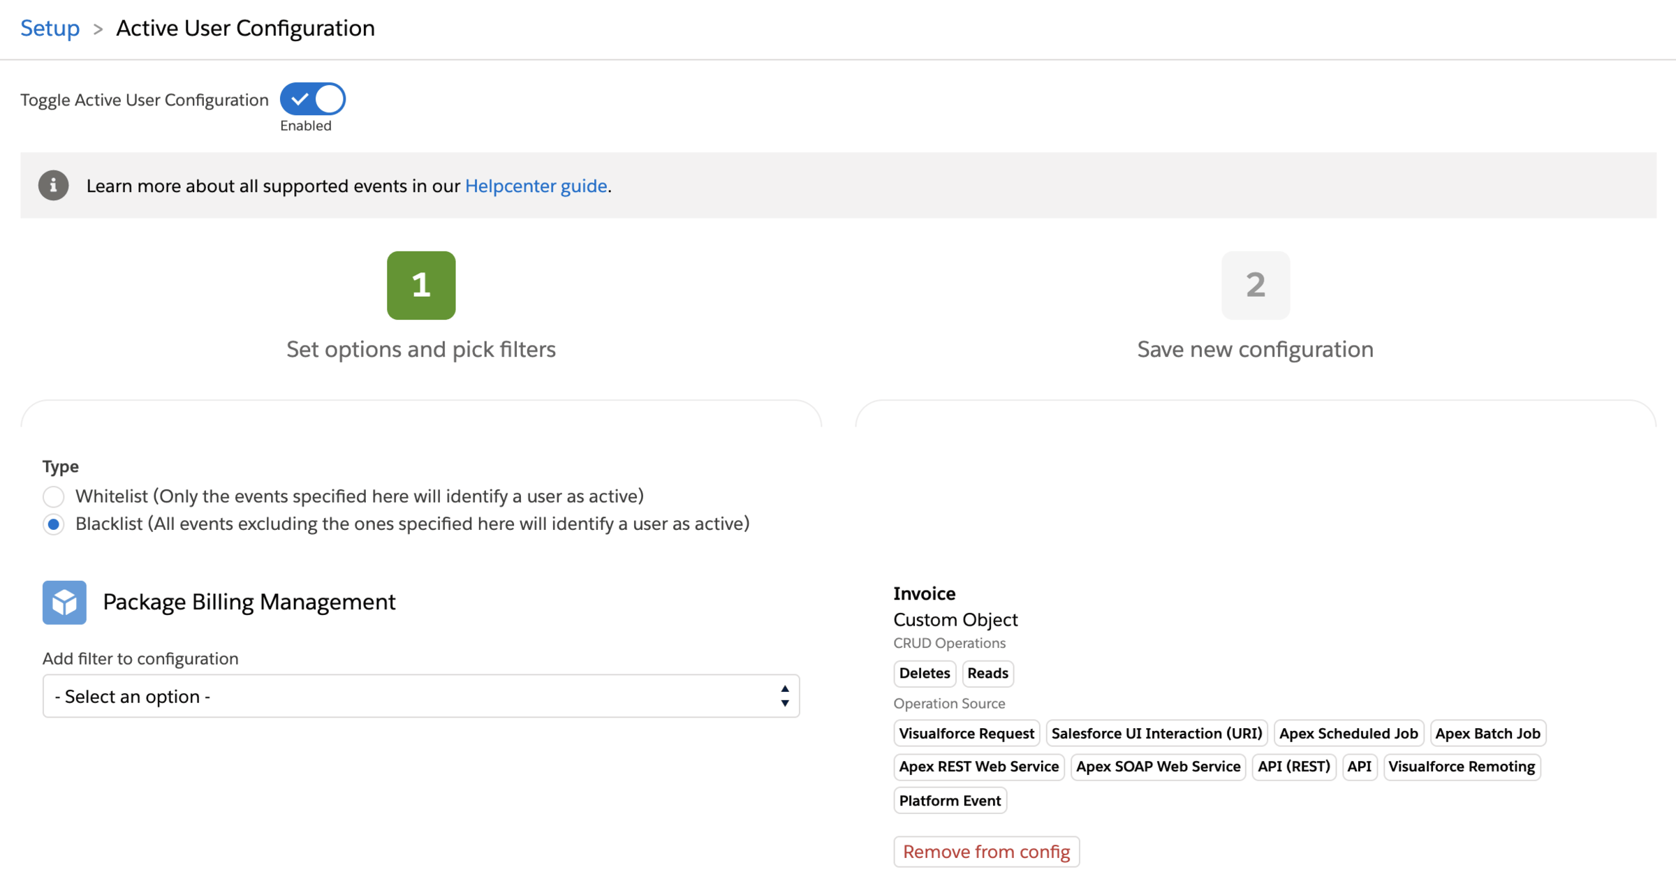The height and width of the screenshot is (895, 1676).
Task: Click the Apex Scheduled Job tag
Action: tap(1348, 733)
